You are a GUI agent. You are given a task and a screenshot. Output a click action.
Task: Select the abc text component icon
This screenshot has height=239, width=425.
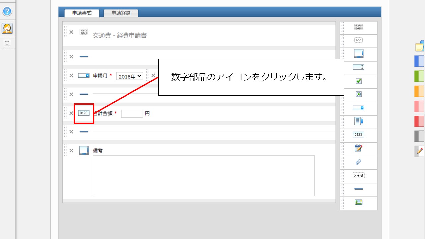click(x=359, y=40)
